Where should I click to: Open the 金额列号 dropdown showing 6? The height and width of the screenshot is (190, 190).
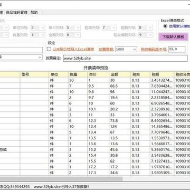(73, 35)
